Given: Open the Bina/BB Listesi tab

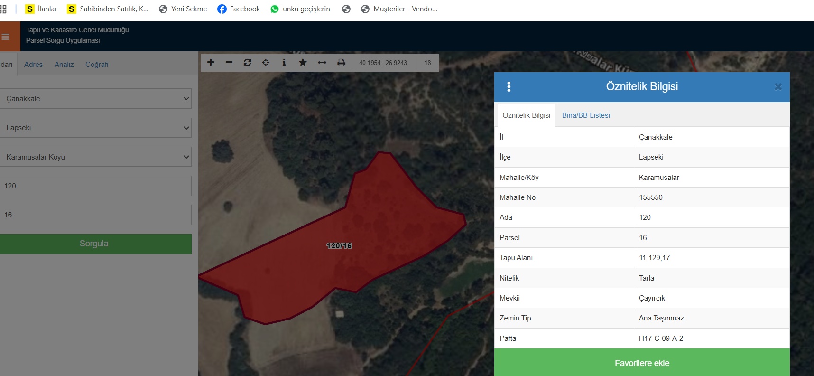Looking at the screenshot, I should pos(586,115).
